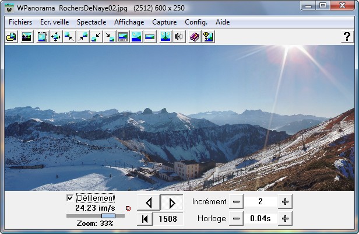359x234 pixels.
Task: Open the Config. menu
Action: (196, 22)
